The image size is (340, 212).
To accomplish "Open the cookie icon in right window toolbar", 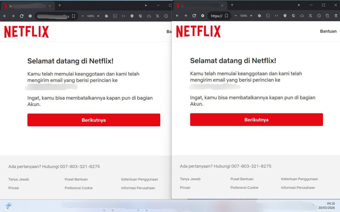I will tap(259, 16).
